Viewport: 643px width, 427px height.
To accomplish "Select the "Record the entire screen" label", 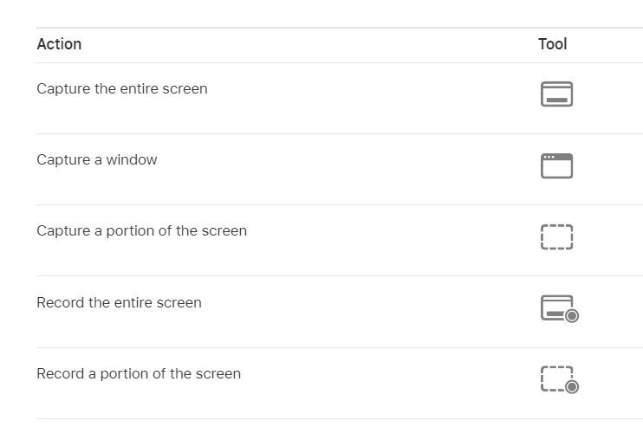I will (x=119, y=302).
